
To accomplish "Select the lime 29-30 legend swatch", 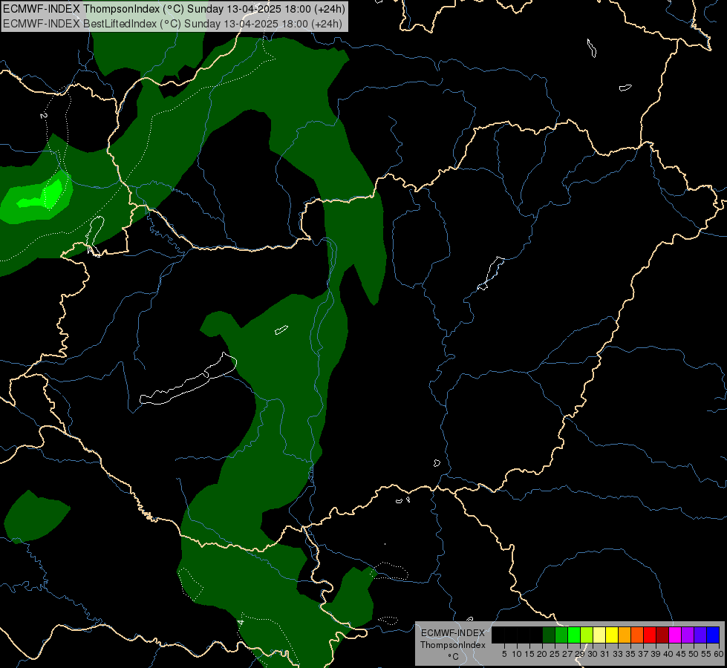I will [x=587, y=635].
